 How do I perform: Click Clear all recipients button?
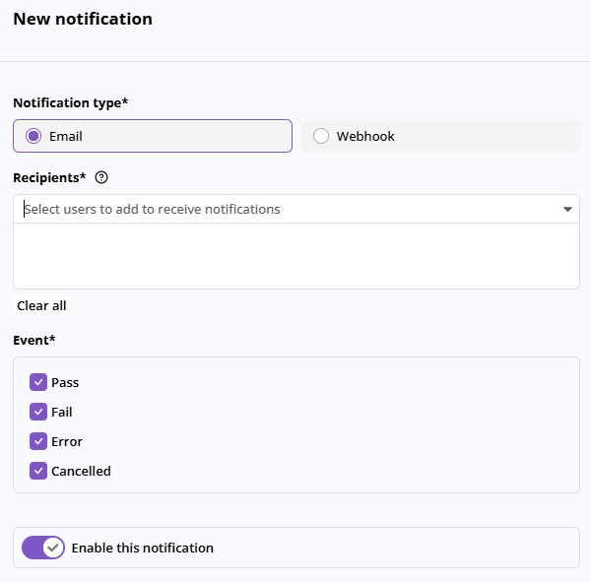[x=41, y=305]
